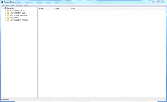Click the HKEY_USERS folder icon

click(8, 18)
